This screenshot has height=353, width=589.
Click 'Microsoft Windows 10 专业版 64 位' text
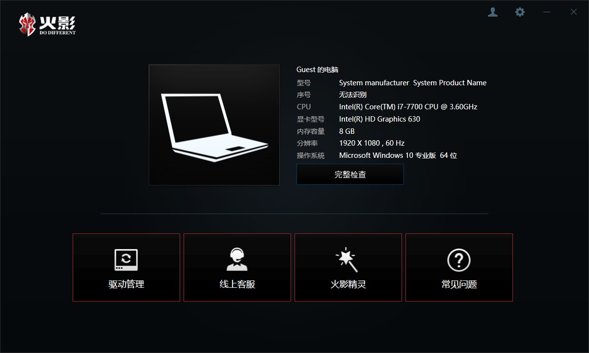click(398, 155)
